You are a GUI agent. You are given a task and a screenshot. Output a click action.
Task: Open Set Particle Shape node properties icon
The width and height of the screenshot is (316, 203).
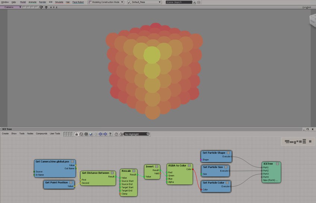pos(228,153)
